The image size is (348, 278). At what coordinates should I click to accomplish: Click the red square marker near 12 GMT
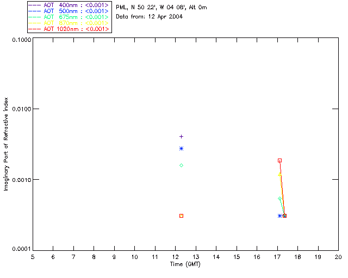click(x=181, y=216)
